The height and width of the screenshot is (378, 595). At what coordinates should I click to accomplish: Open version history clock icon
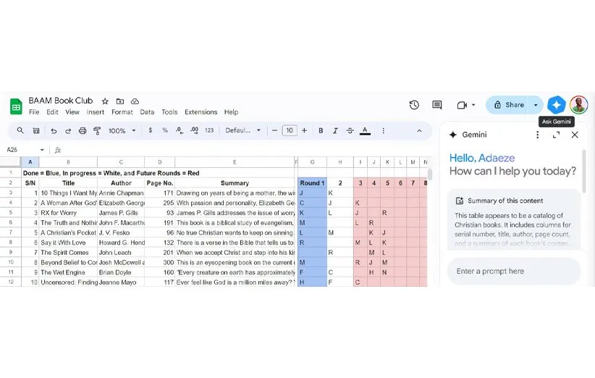tap(414, 105)
